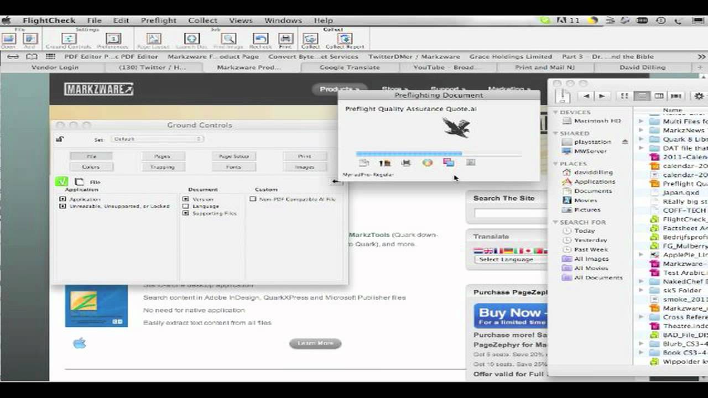The image size is (708, 398).
Task: Click the printer icon in Preflighting Document
Action: tap(406, 163)
